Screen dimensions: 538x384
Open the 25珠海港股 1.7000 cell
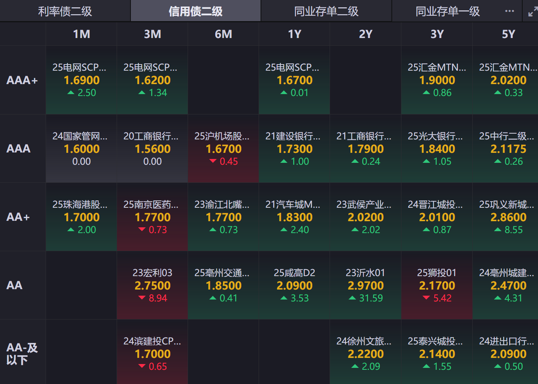click(x=81, y=217)
